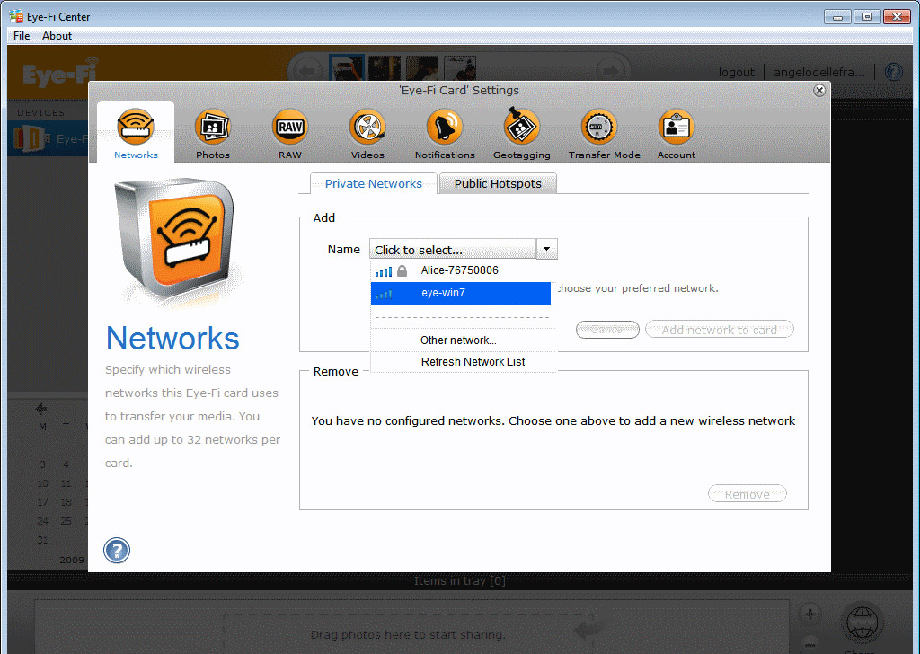The width and height of the screenshot is (920, 654).
Task: Click the back arrow in photo strip
Action: [x=307, y=72]
